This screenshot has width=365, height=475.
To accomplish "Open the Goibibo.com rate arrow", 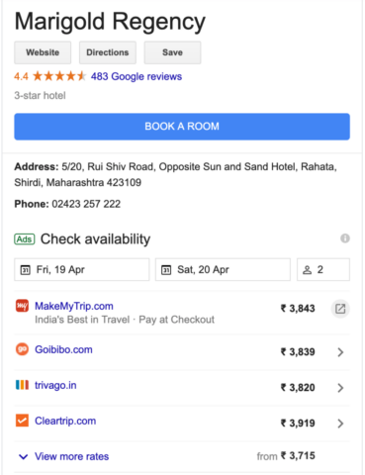I will [340, 352].
